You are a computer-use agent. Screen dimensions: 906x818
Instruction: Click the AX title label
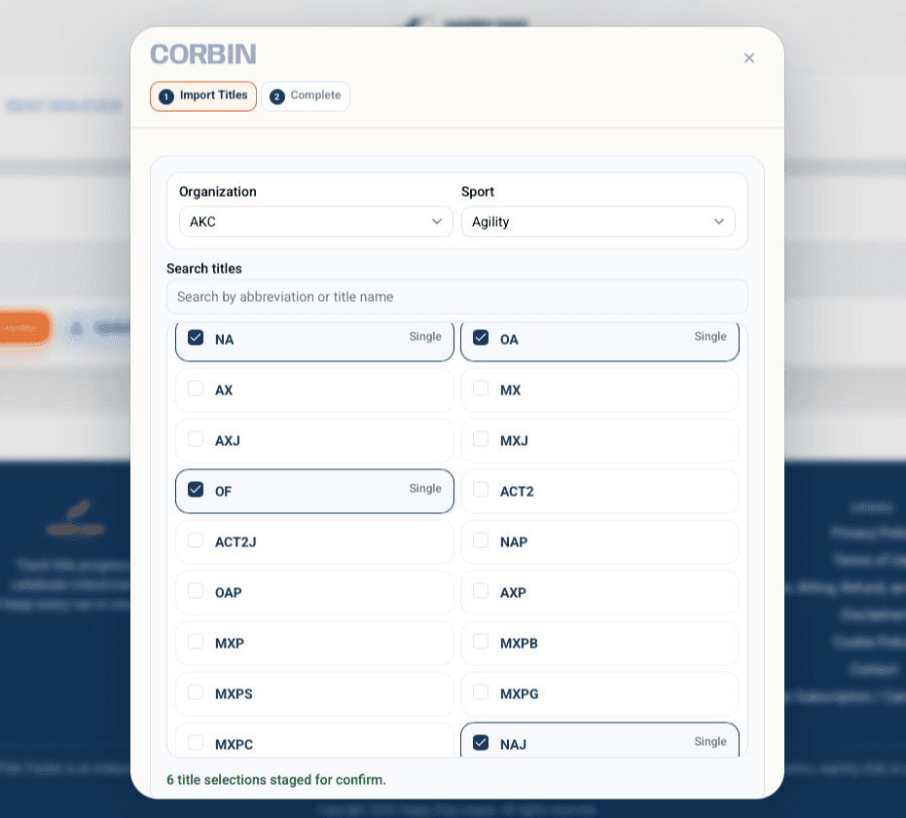224,390
